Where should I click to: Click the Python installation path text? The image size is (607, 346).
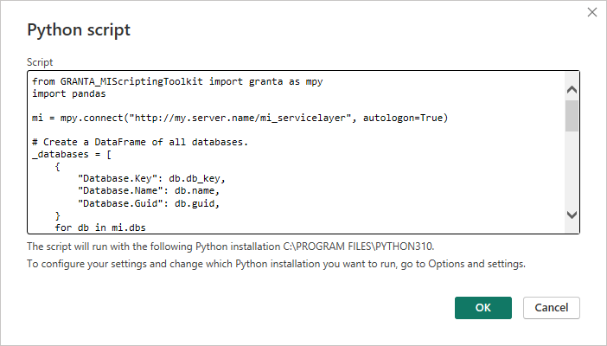coord(230,247)
